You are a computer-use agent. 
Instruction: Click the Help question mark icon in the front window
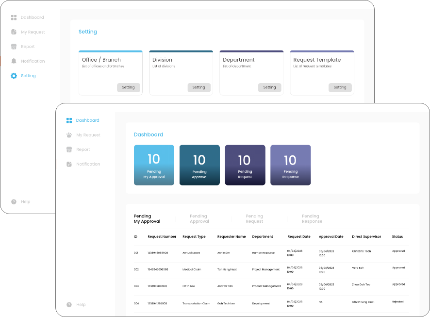point(69,305)
